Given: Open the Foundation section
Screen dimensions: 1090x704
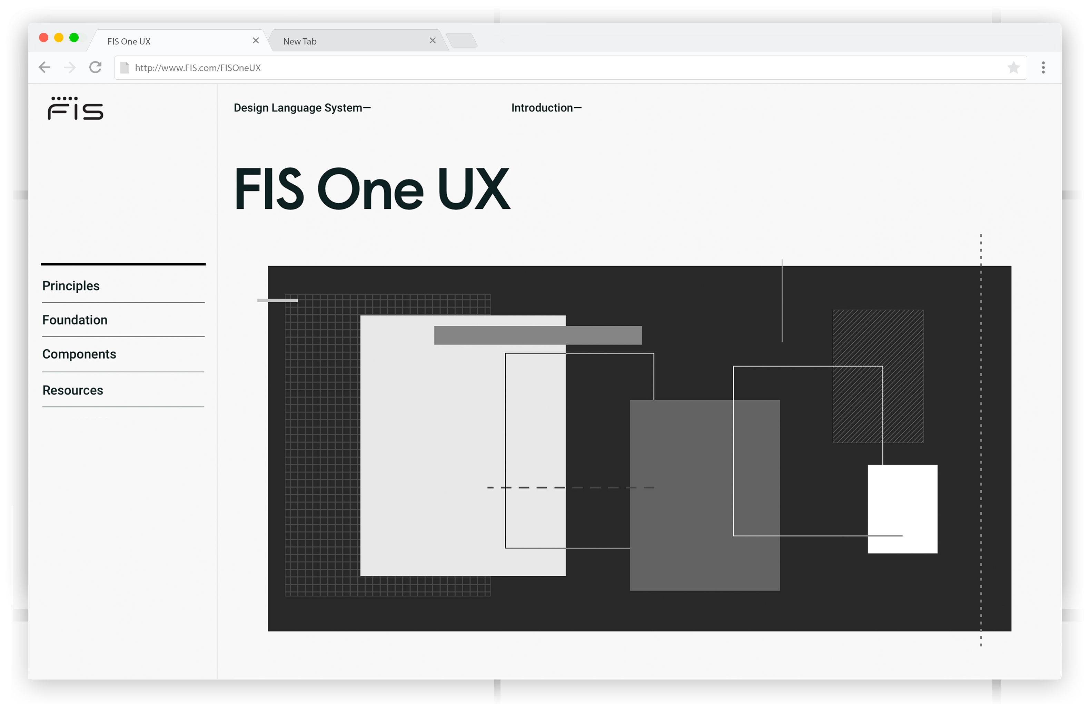Looking at the screenshot, I should 75,320.
